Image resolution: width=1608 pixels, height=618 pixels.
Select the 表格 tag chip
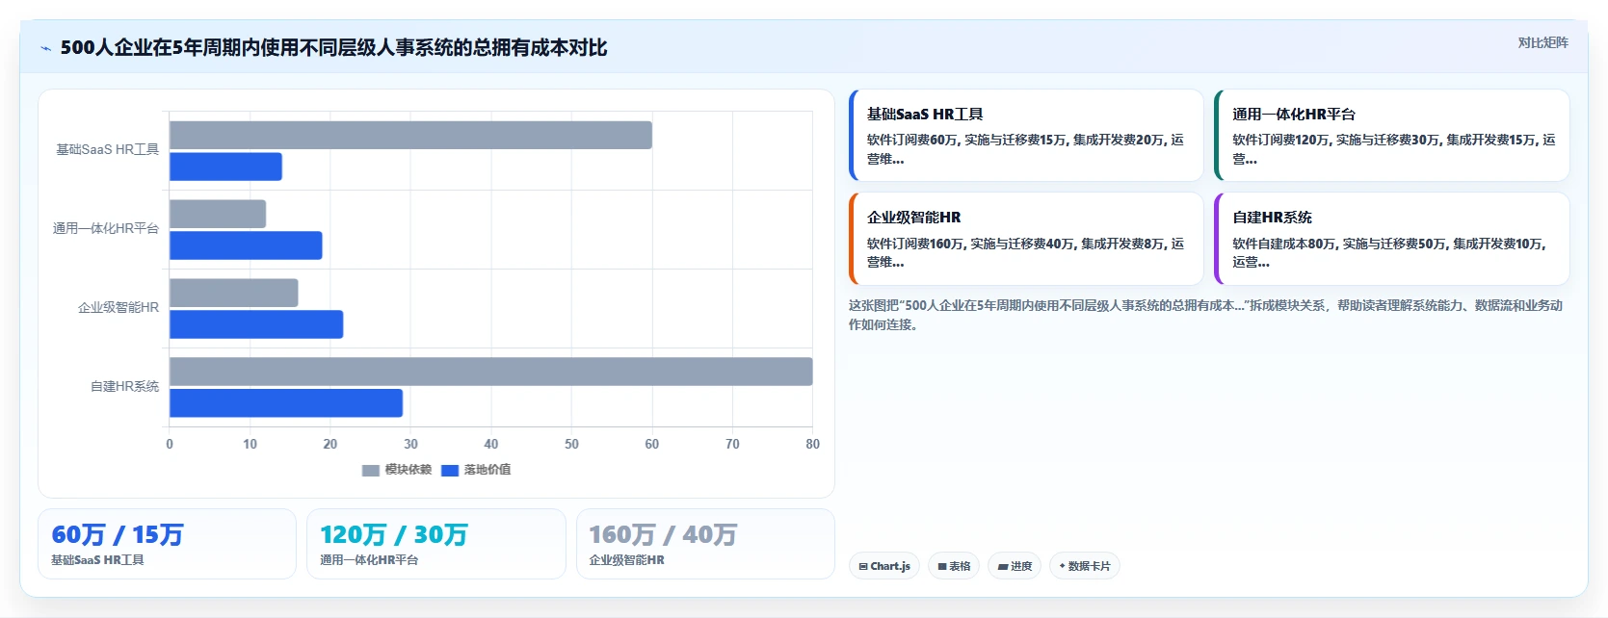tap(954, 566)
